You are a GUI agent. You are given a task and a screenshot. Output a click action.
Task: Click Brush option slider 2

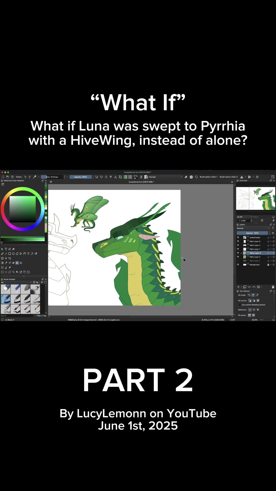(x=228, y=177)
